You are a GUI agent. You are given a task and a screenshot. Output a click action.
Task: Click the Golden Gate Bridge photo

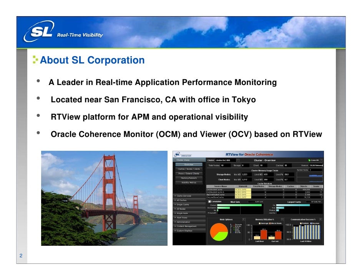105,198
